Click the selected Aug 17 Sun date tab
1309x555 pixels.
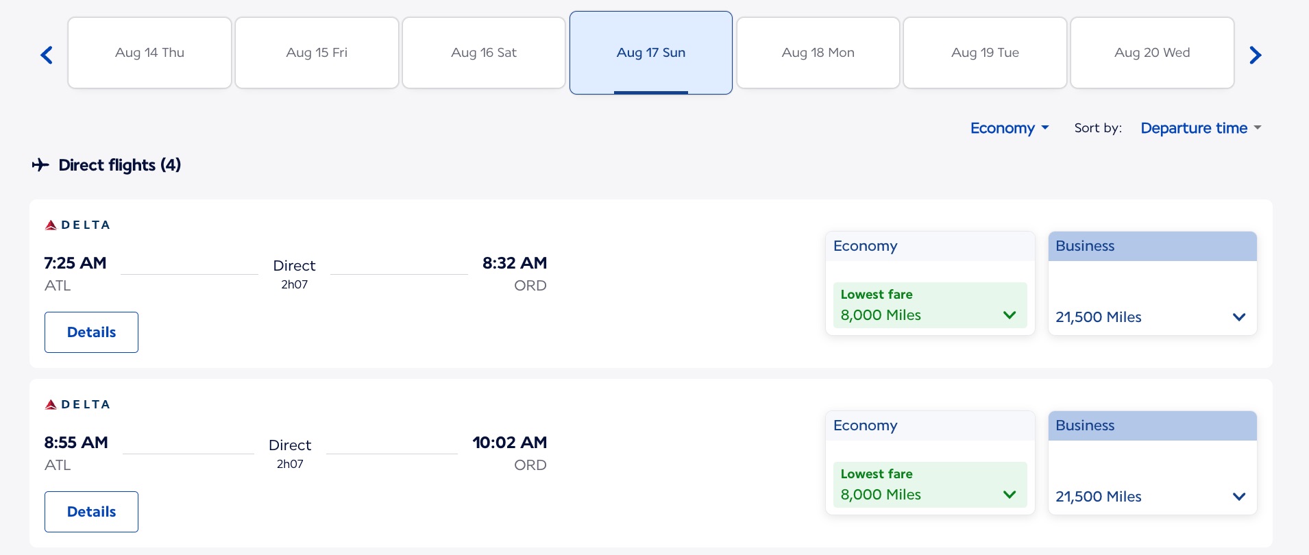coord(650,53)
